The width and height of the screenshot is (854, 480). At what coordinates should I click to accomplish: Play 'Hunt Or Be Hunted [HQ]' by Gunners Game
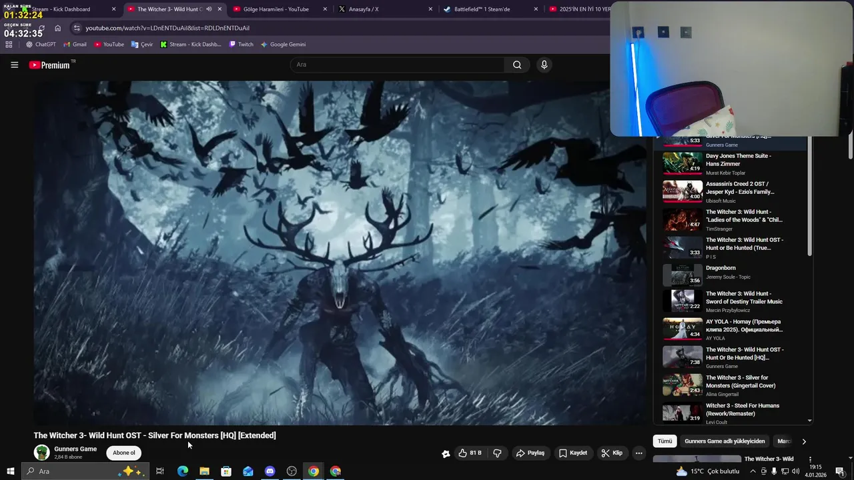click(x=731, y=357)
